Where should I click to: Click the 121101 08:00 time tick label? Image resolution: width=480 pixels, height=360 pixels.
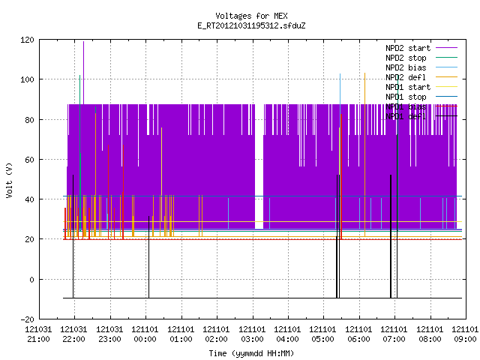coord(430,334)
